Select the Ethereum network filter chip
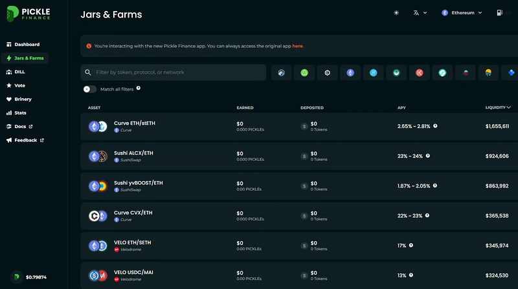Image resolution: width=518 pixels, height=289 pixels. pyautogui.click(x=350, y=72)
